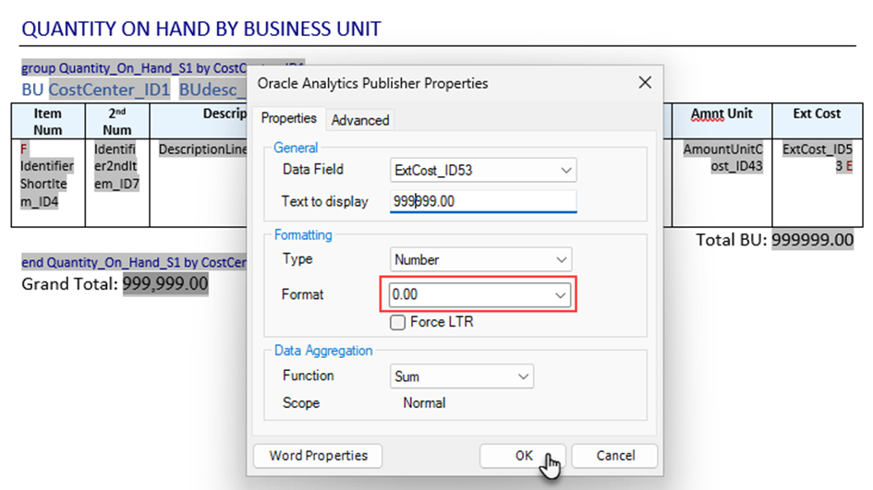Click the DescriptionLine field in table

tap(202, 149)
